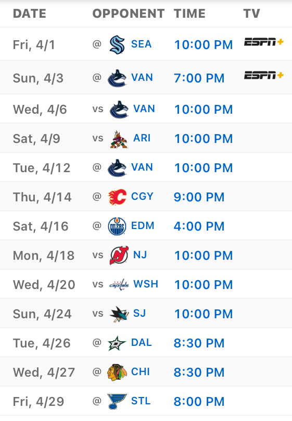This screenshot has width=292, height=421.
Task: Click the Chicago Blackhawks logo
Action: point(117,372)
